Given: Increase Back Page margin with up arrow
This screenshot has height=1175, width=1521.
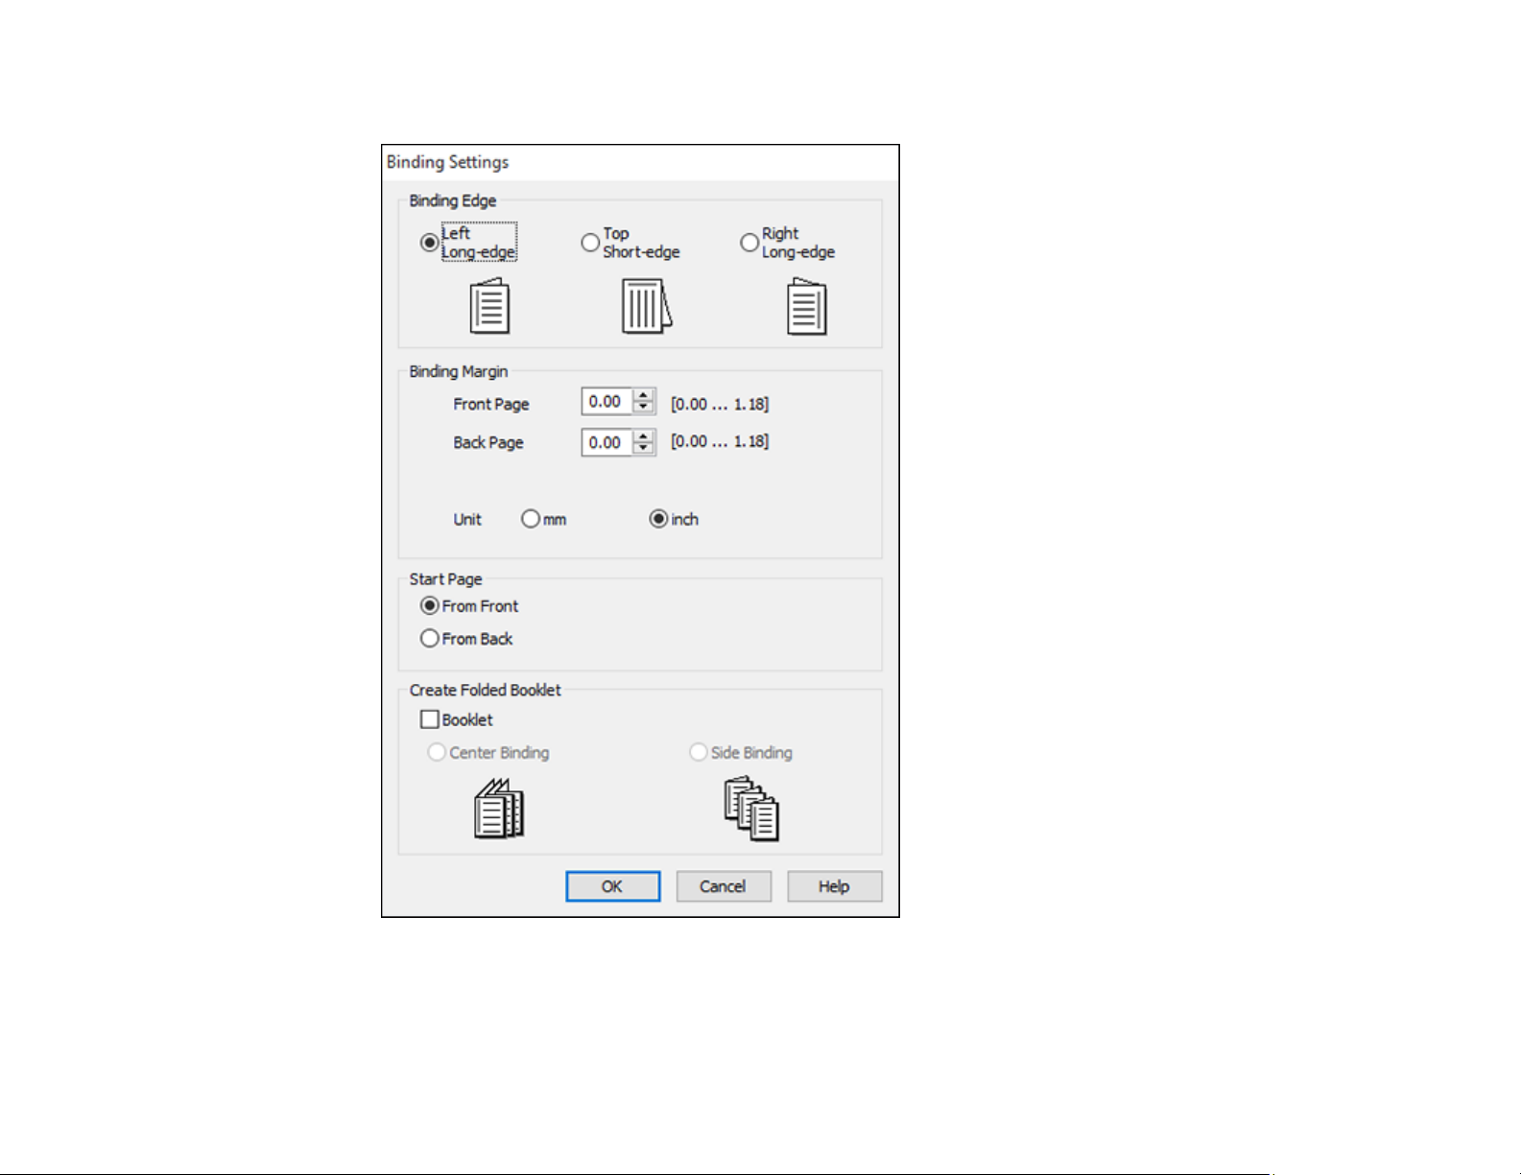Looking at the screenshot, I should tap(644, 435).
